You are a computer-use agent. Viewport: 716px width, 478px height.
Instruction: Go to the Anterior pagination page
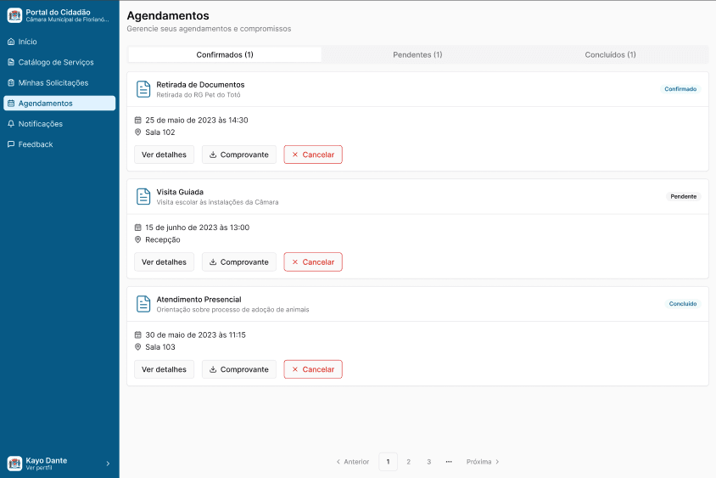click(x=353, y=462)
